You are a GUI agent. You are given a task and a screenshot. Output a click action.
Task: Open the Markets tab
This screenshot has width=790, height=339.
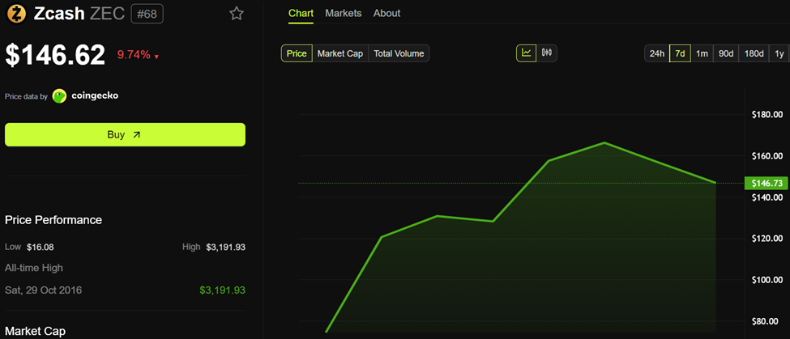343,14
